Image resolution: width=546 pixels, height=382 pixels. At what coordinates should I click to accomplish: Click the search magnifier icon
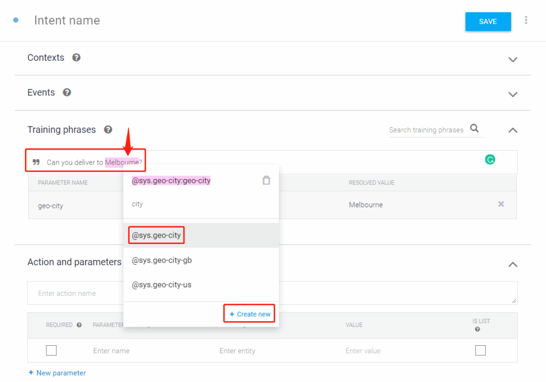(x=474, y=129)
